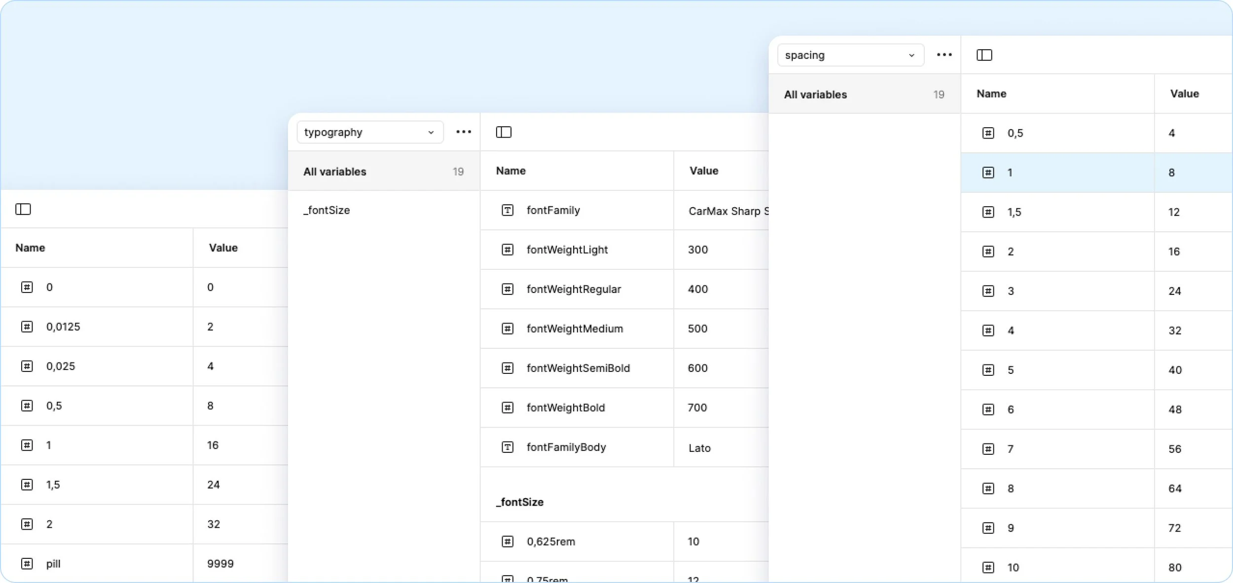Toggle sidebar icon in typography panel
Screen dimensions: 1233x583
[504, 132]
